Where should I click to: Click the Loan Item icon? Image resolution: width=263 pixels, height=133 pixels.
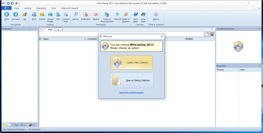coord(143,14)
